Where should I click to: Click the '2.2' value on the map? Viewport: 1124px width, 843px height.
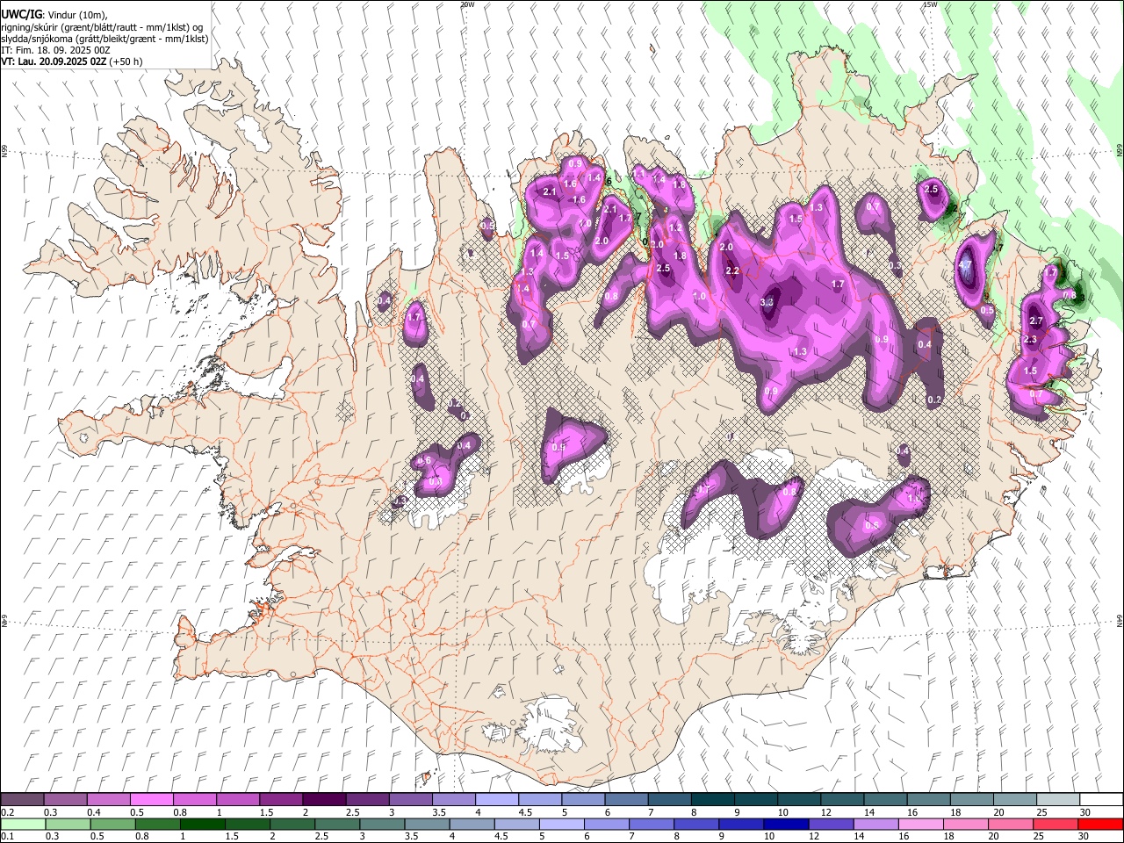tap(732, 270)
